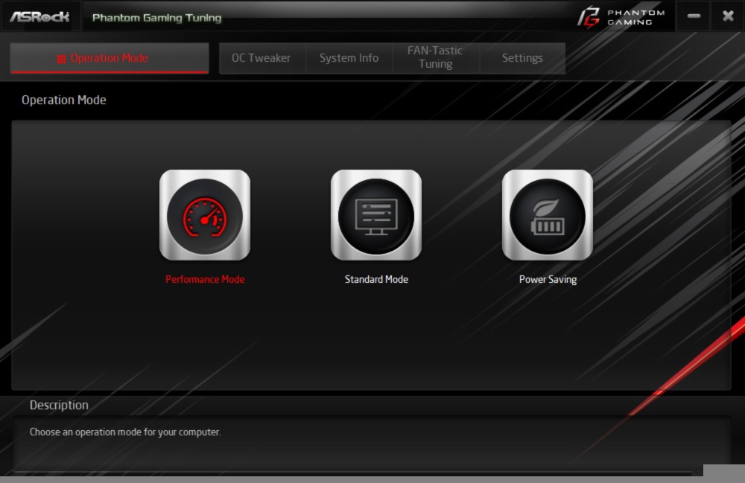Click the Operation Mode section heading
Viewport: 745px width, 483px height.
click(x=63, y=100)
